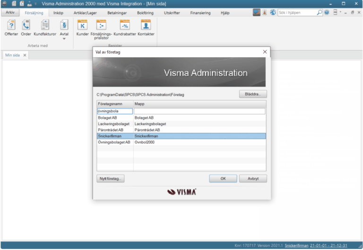Click the magnifier search icon in help box
Screen dimensions: 363x250
(319, 12)
